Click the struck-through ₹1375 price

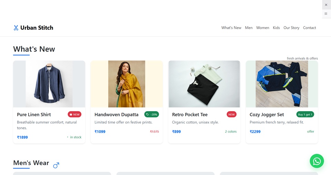pyautogui.click(x=154, y=131)
